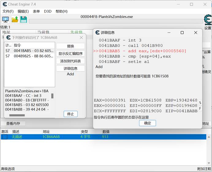Viewport: 212px width, 172px height.
Task: Close the 详细信息 window
Action: click(196, 33)
